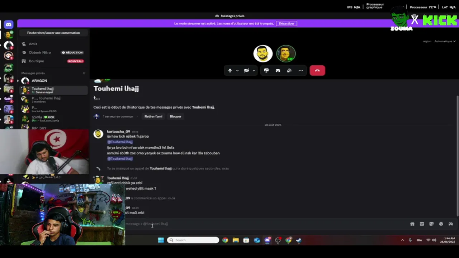
Task: Open GIF picker in message bar
Action: pyautogui.click(x=422, y=224)
